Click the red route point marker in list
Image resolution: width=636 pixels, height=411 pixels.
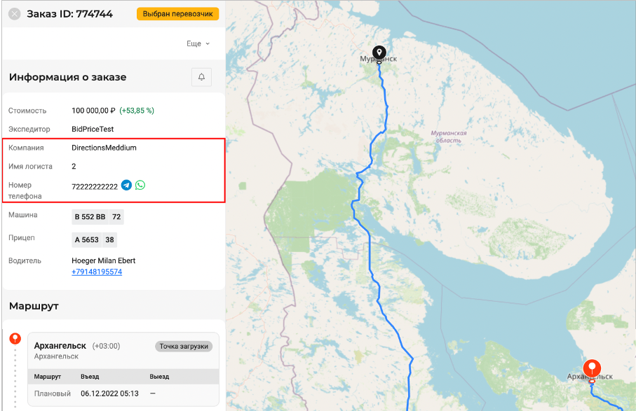tap(15, 339)
